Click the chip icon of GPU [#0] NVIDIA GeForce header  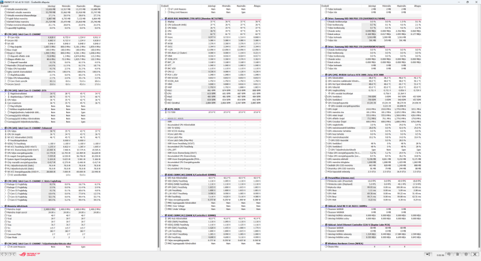click(326, 75)
